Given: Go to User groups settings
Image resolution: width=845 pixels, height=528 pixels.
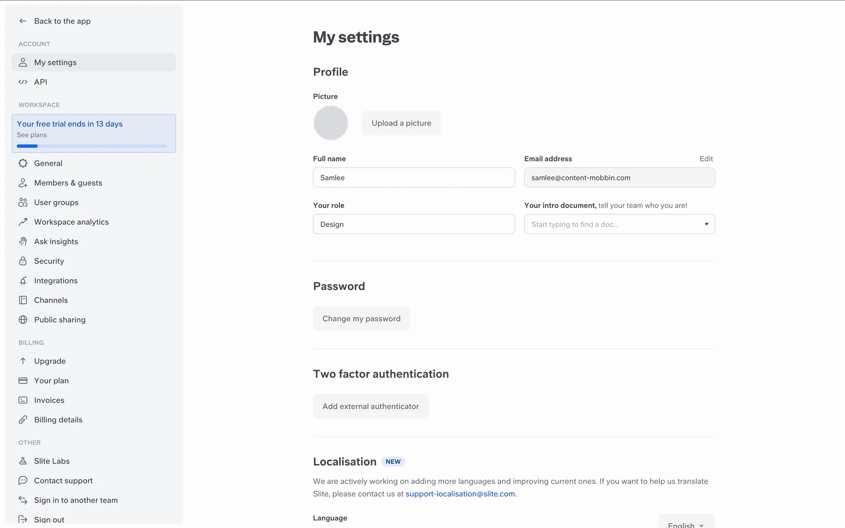Looking at the screenshot, I should point(56,202).
